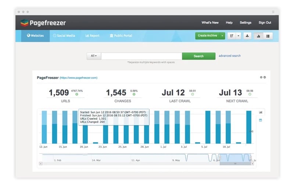Image resolution: width=294 pixels, height=186 pixels.
Task: Click the 1,509 URLs count
Action: [59, 92]
